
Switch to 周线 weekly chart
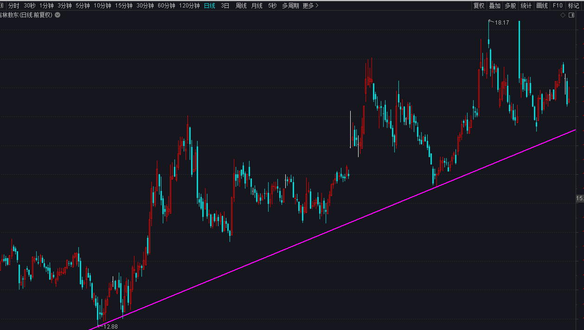(x=241, y=6)
